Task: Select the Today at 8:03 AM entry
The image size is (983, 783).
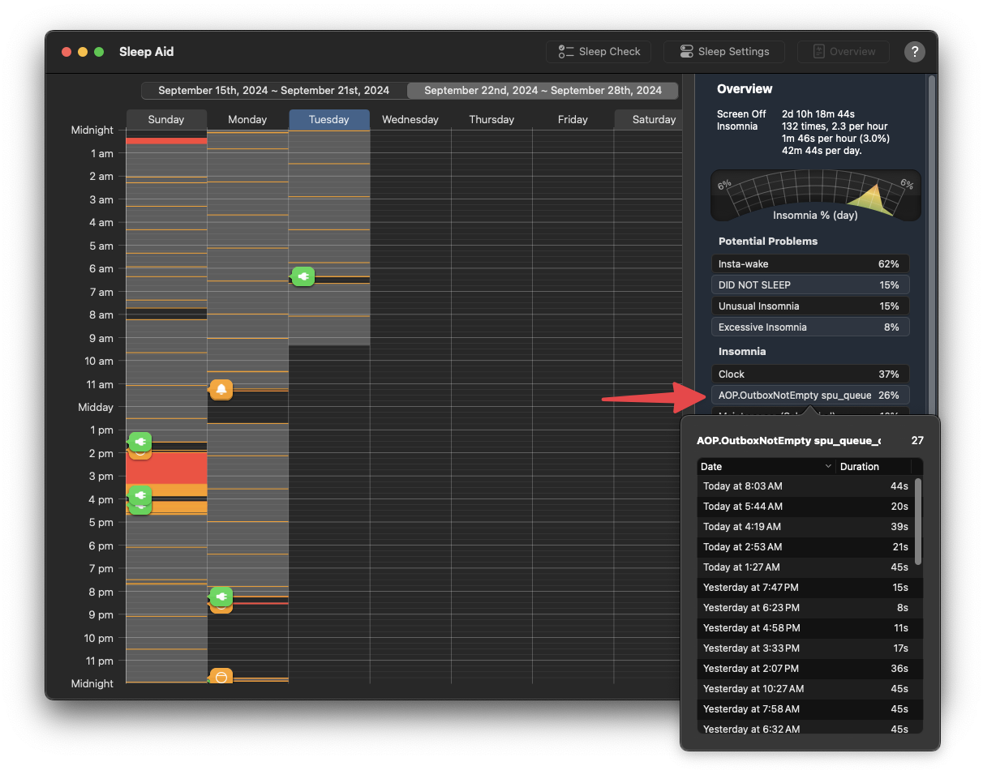Action: coord(805,486)
